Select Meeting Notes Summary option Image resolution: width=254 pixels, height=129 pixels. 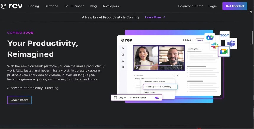160,87
